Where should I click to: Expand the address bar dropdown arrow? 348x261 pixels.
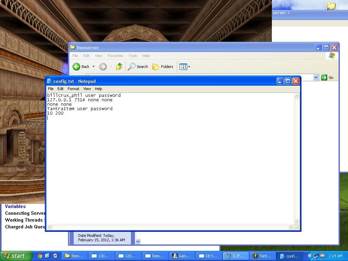pyautogui.click(x=316, y=77)
